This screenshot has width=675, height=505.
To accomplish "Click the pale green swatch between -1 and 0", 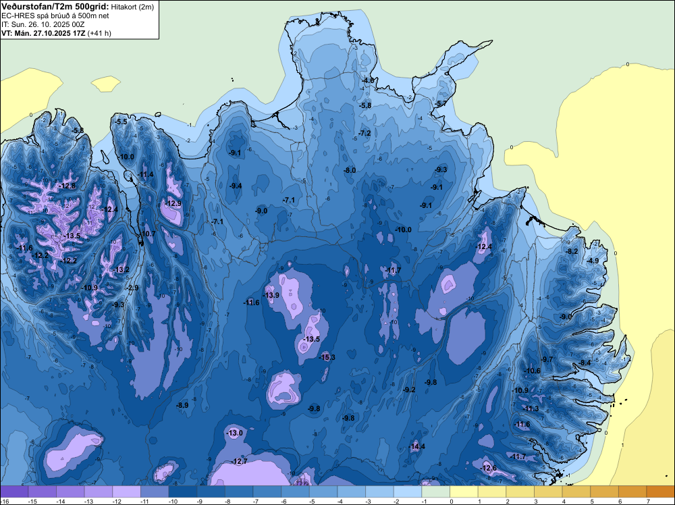I will pyautogui.click(x=435, y=491).
